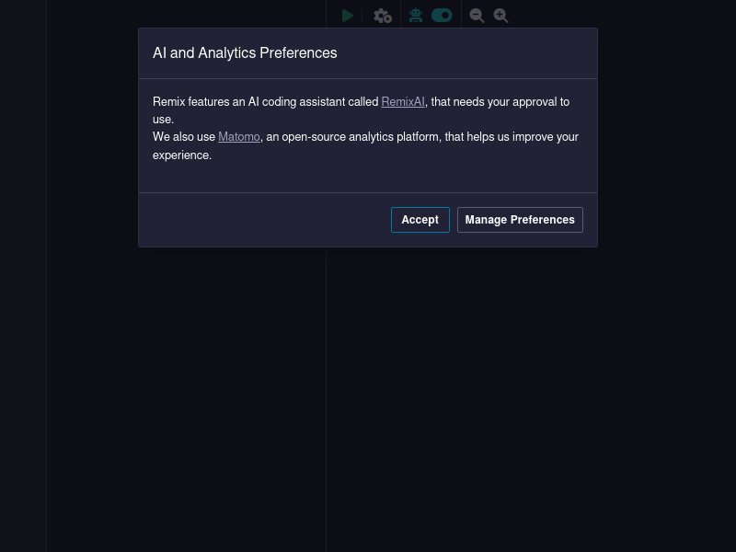This screenshot has height=552, width=736.
Task: Click the Manage Preferences button
Action: (520, 220)
